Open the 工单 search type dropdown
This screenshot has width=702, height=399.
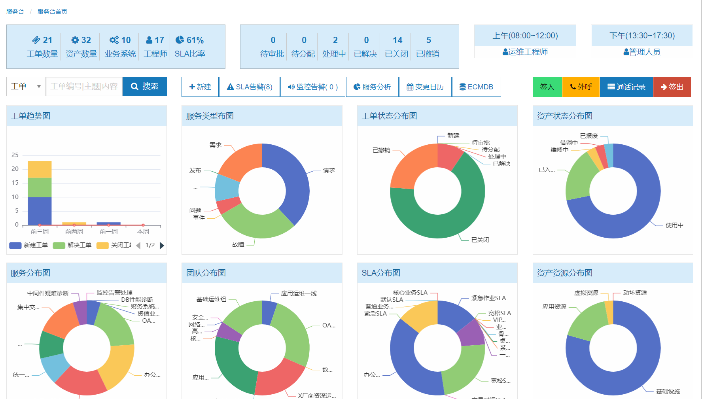coord(26,87)
